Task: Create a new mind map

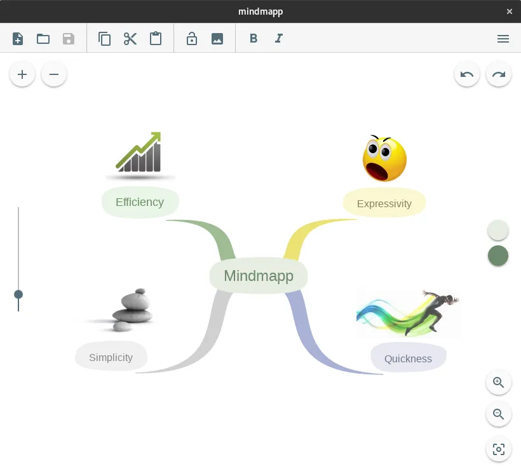Action: pos(18,38)
